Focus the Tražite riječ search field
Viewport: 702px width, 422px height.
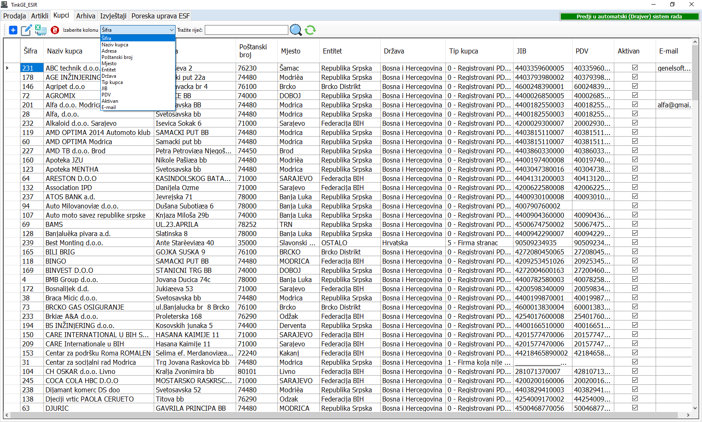click(x=246, y=30)
